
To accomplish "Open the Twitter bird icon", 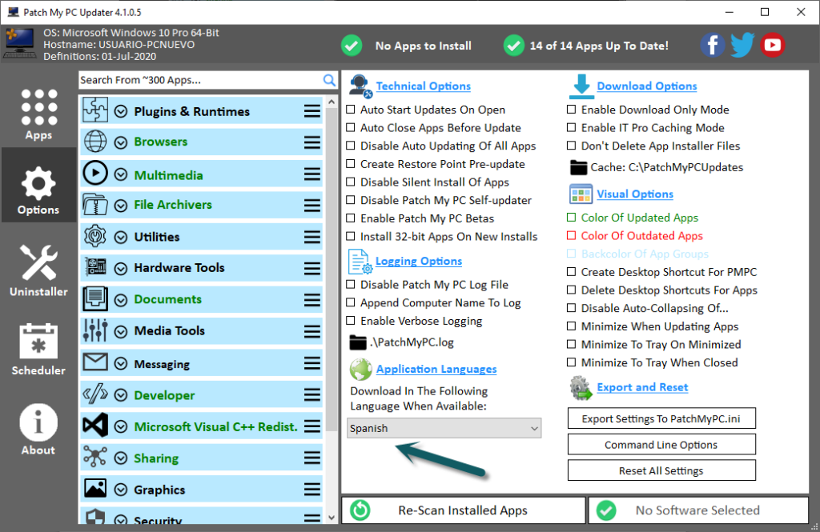I will (x=742, y=45).
